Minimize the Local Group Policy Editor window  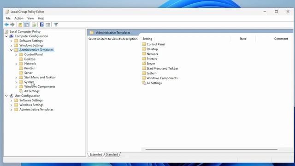(x=265, y=12)
